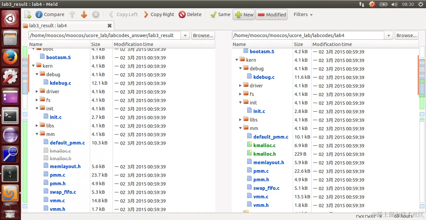
Task: Open Eclipse from the launcher
Action: coord(11,135)
